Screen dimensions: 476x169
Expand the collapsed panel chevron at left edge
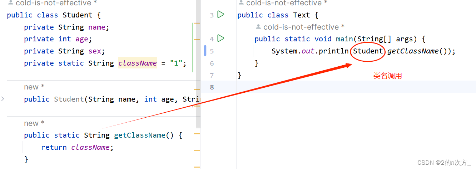(x=3, y=99)
